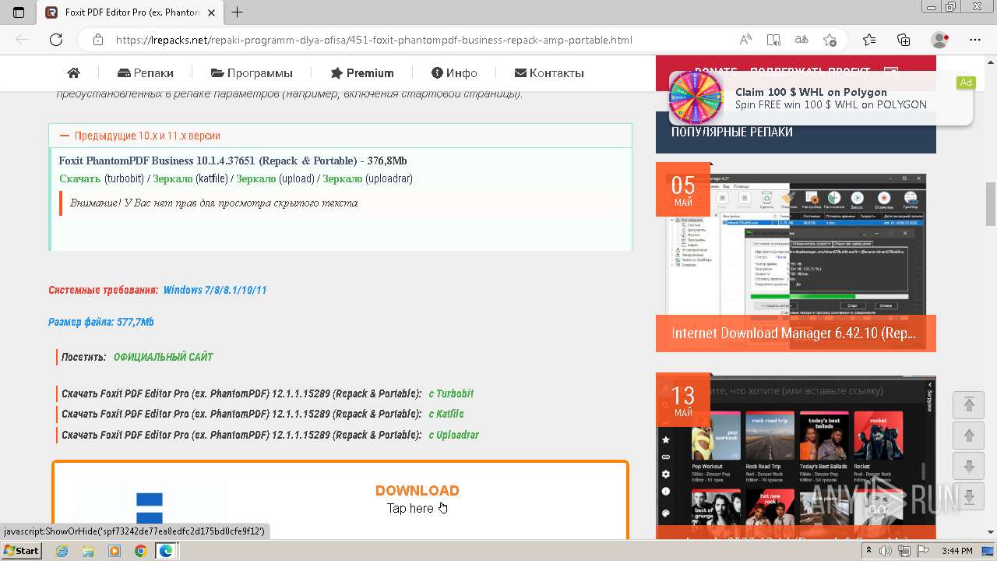
Task: Open the Контакты menu item
Action: pyautogui.click(x=549, y=73)
